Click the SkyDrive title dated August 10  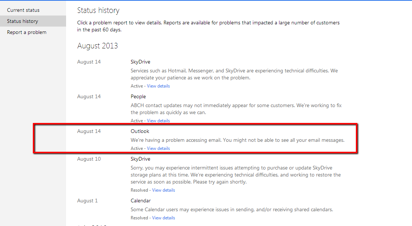tap(140, 159)
